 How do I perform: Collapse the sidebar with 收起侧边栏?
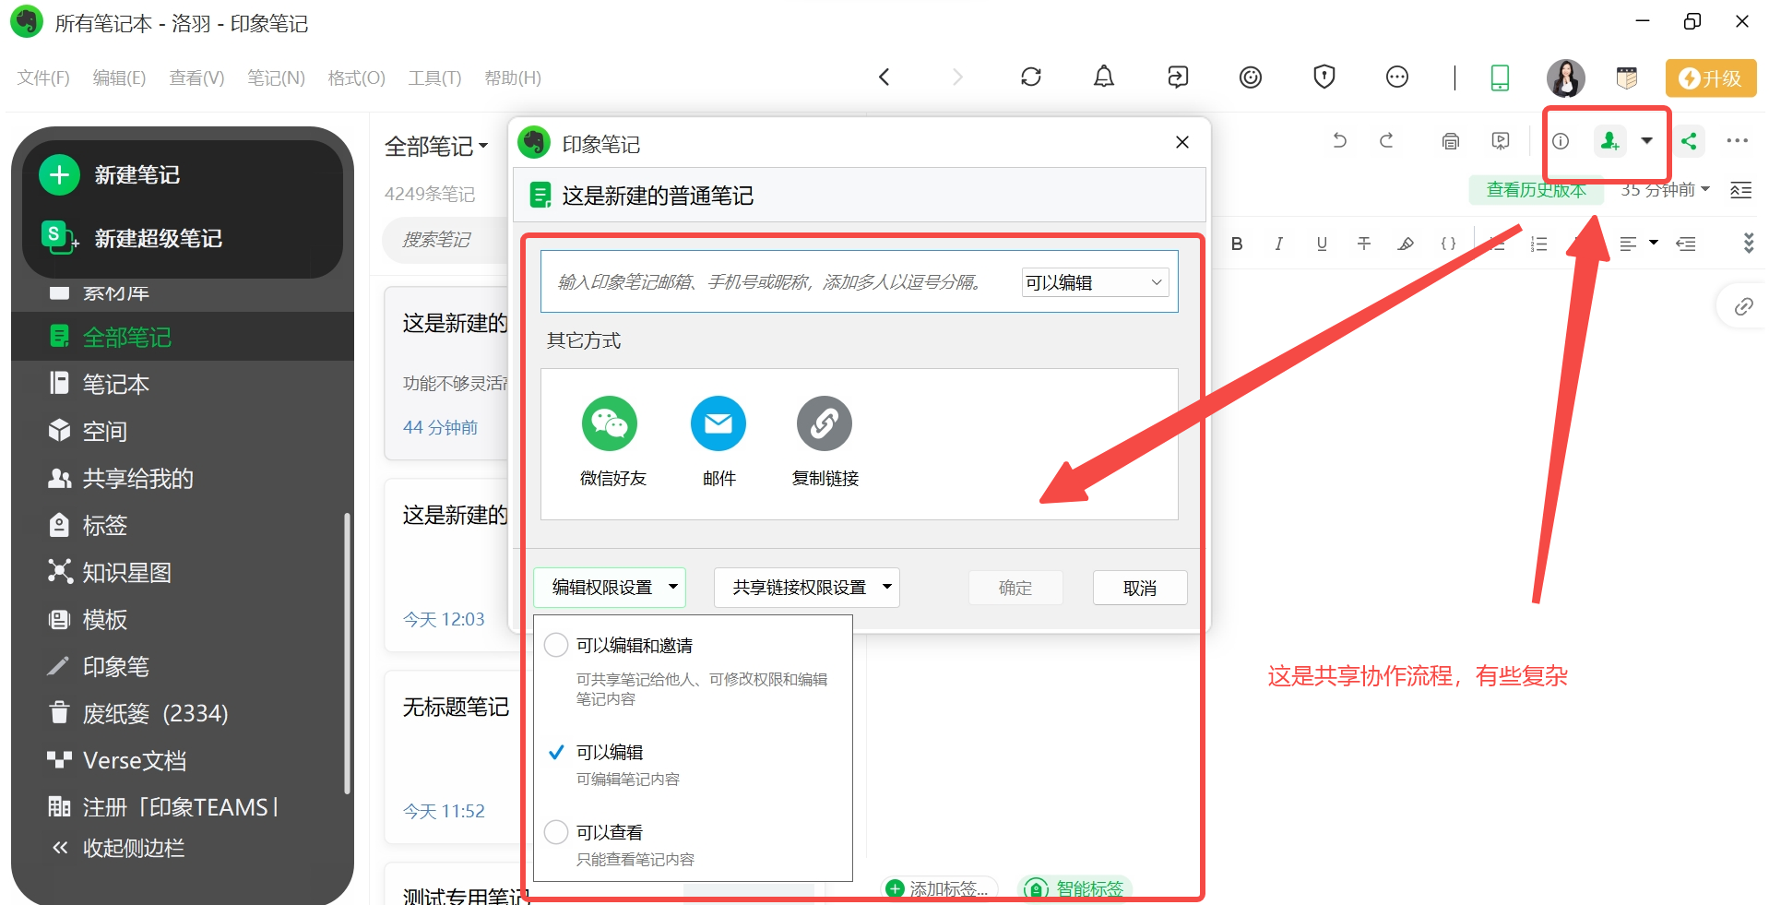click(x=118, y=848)
